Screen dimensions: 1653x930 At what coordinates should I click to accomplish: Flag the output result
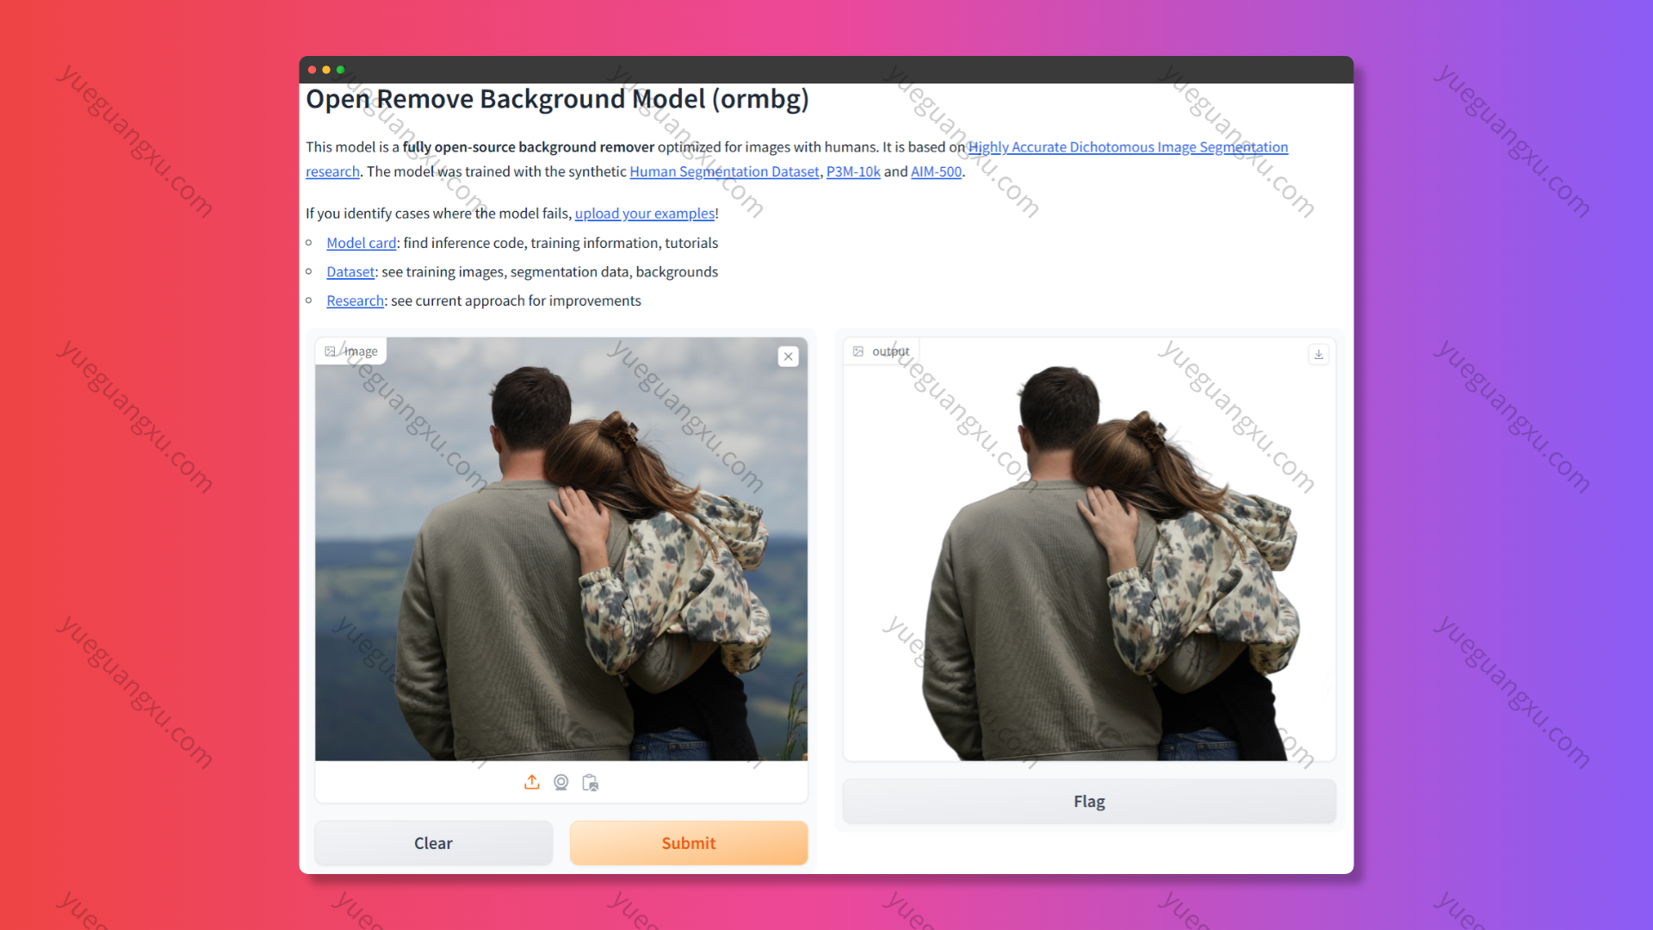point(1089,802)
